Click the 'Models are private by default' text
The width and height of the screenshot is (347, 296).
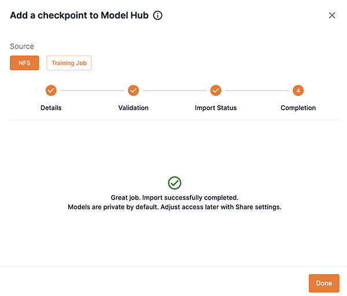click(x=175, y=207)
